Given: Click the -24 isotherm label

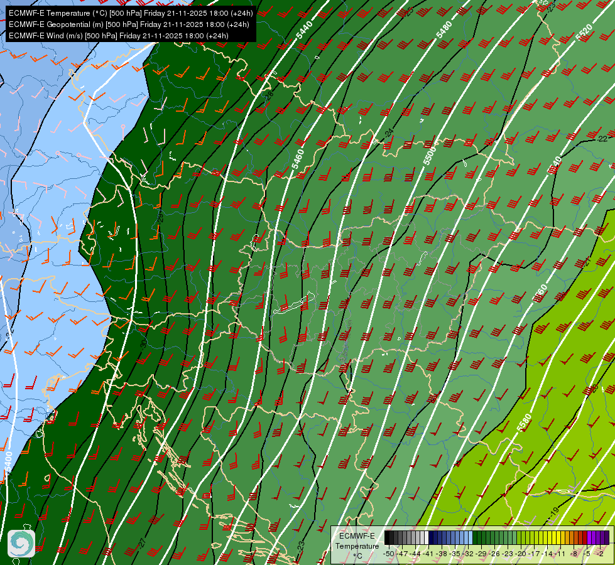Looking at the screenshot, I should 388,133.
